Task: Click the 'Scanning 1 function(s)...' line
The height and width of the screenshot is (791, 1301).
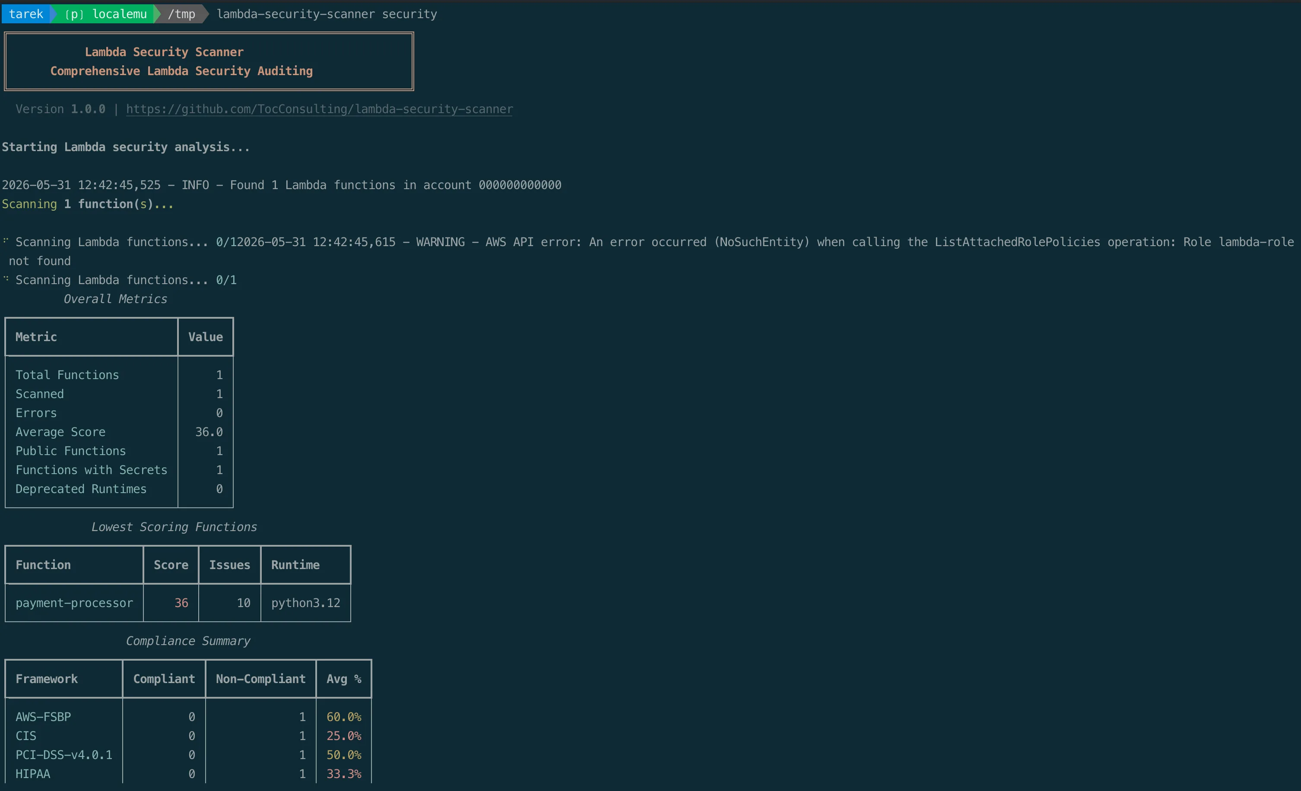Action: pyautogui.click(x=88, y=204)
